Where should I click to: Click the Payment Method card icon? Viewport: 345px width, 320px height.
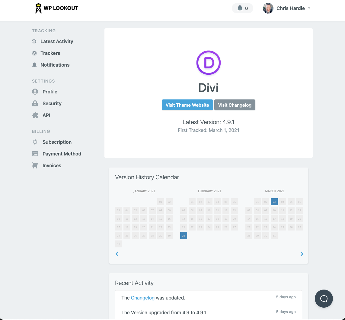coord(35,154)
